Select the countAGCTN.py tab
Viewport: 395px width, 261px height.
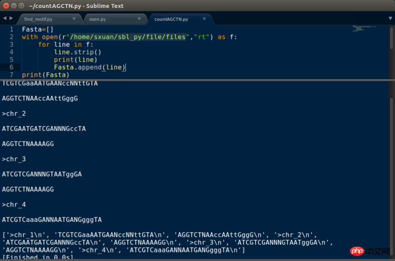(x=172, y=19)
